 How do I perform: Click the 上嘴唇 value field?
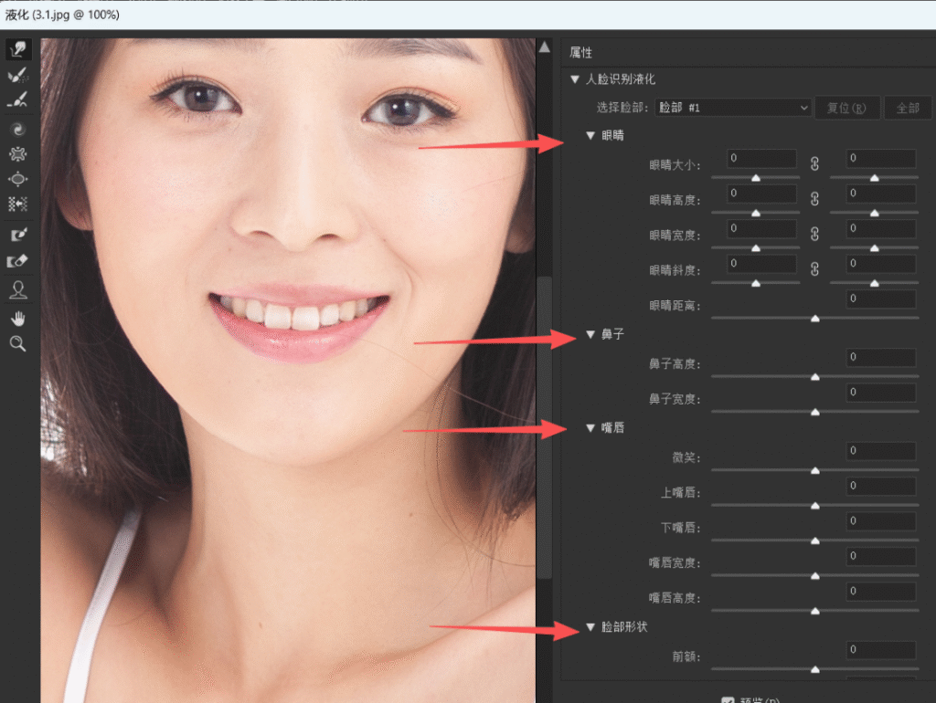click(x=881, y=487)
